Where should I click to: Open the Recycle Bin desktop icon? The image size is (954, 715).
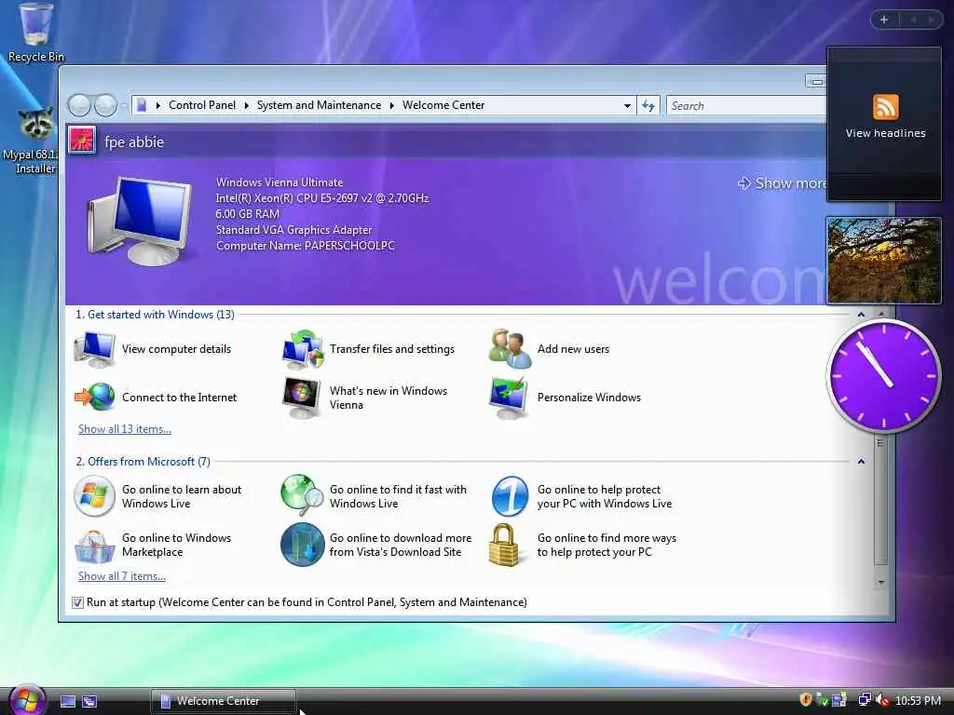click(35, 32)
